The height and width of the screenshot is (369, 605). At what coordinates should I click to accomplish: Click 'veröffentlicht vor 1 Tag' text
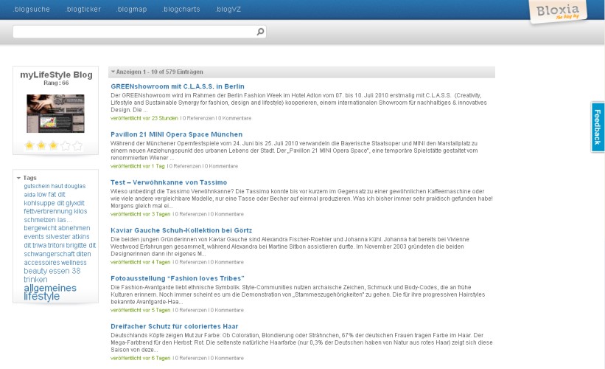(138, 166)
